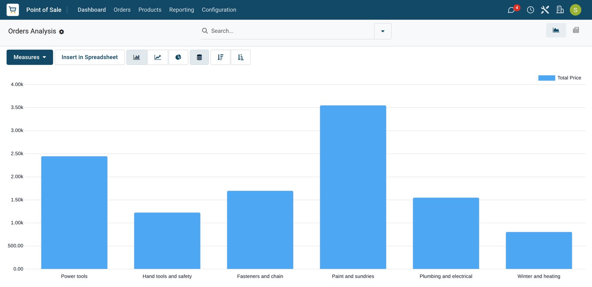Open the Dashboard menu

(x=92, y=10)
